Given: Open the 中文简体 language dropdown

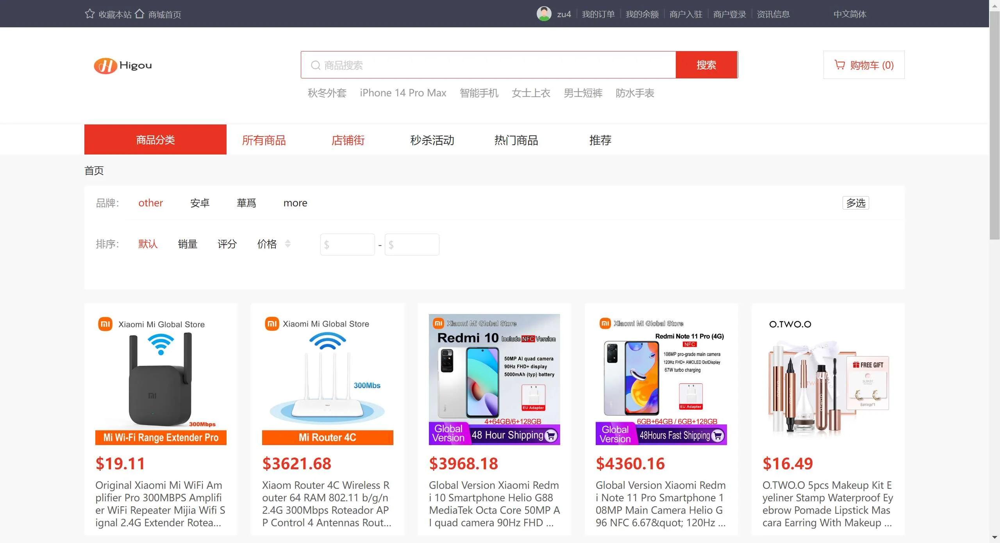Looking at the screenshot, I should 850,14.
